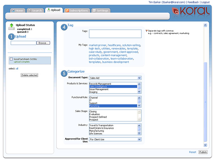Click Delete selected button
This screenshot has width=215, height=161.
pos(29,75)
